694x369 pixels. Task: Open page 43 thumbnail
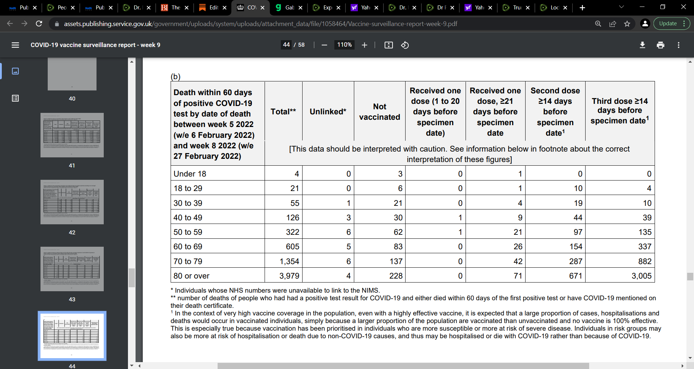72,269
